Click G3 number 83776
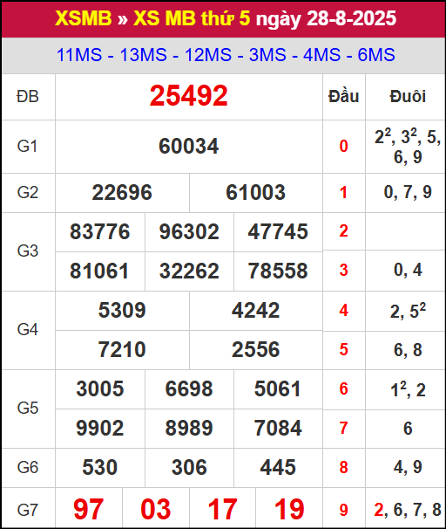 point(100,232)
